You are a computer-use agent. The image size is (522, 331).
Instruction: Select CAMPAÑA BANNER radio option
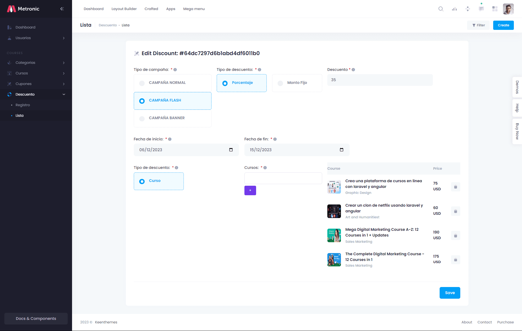(x=142, y=118)
